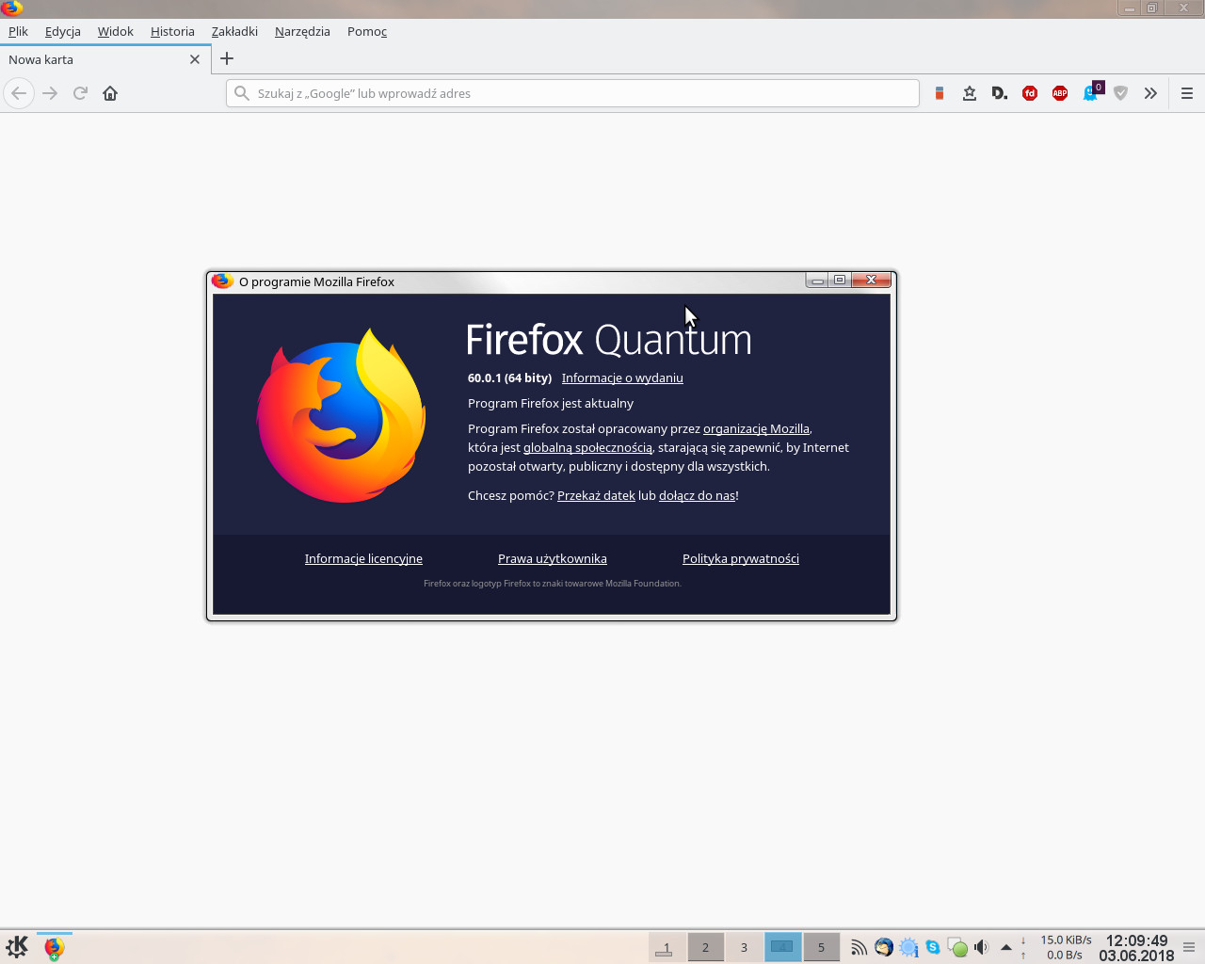
Task: Click 'Program Firefox jest aktualny' status text
Action: click(x=551, y=403)
